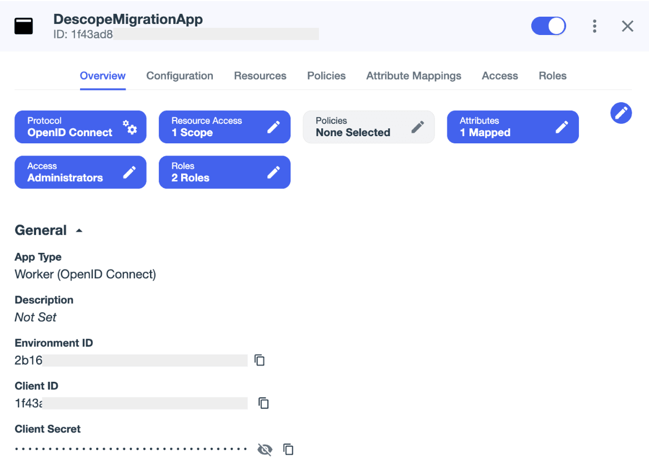
Task: Open the three-dot options menu
Action: pos(594,26)
